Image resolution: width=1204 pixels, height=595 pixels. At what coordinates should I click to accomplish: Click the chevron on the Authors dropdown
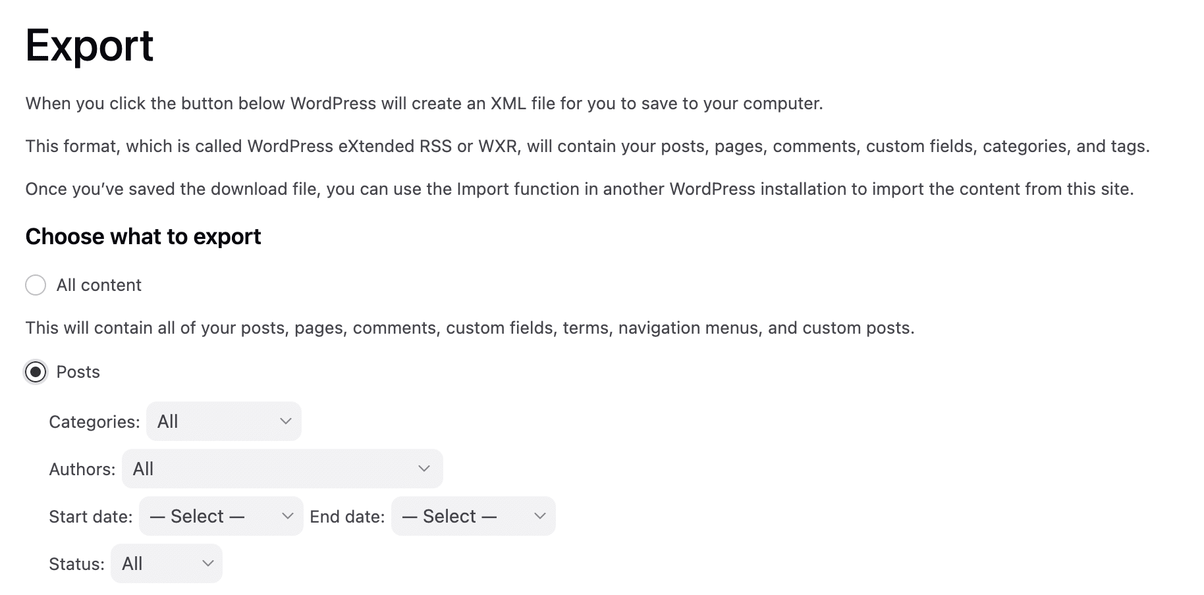(x=424, y=469)
